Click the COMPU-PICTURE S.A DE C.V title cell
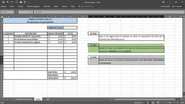This screenshot has width=185, height=104. click(x=40, y=19)
